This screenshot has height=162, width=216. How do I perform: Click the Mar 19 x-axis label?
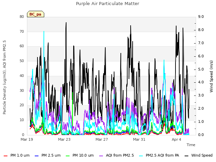pyautogui.click(x=27, y=139)
